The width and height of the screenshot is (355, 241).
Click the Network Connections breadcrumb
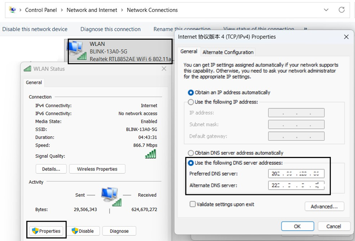152,10
